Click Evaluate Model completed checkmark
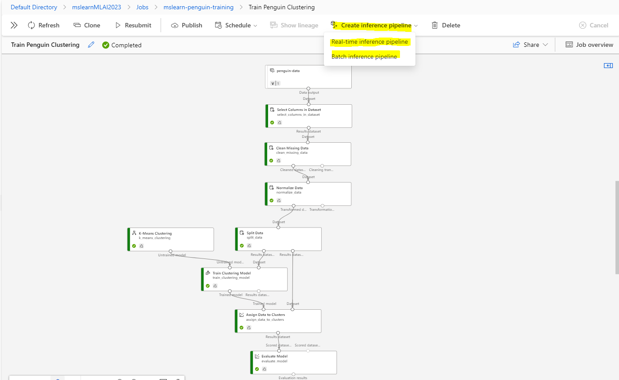Image resolution: width=619 pixels, height=380 pixels. [x=257, y=369]
